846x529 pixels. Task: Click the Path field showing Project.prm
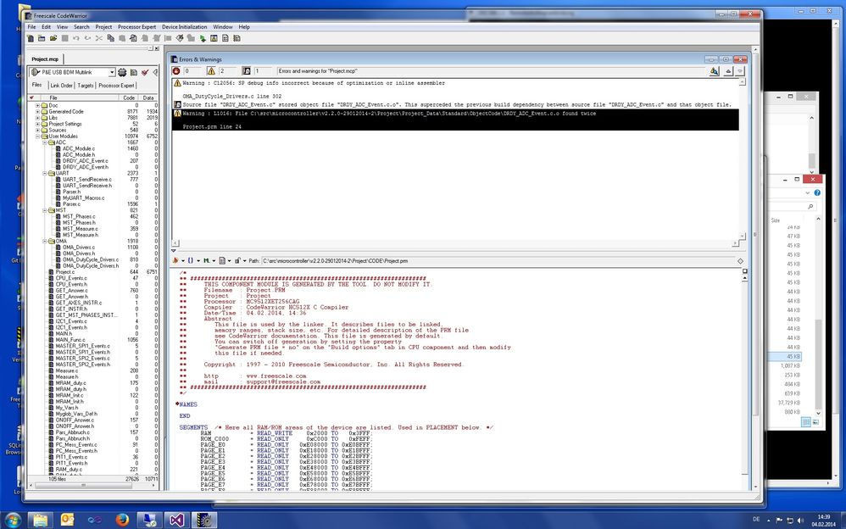499,261
